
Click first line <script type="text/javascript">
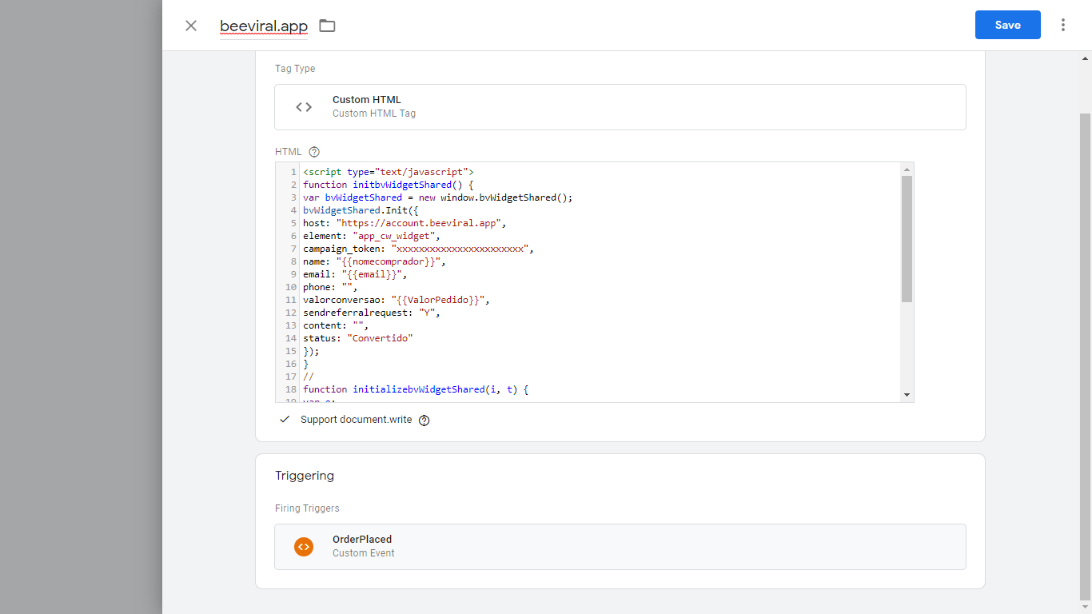(389, 172)
